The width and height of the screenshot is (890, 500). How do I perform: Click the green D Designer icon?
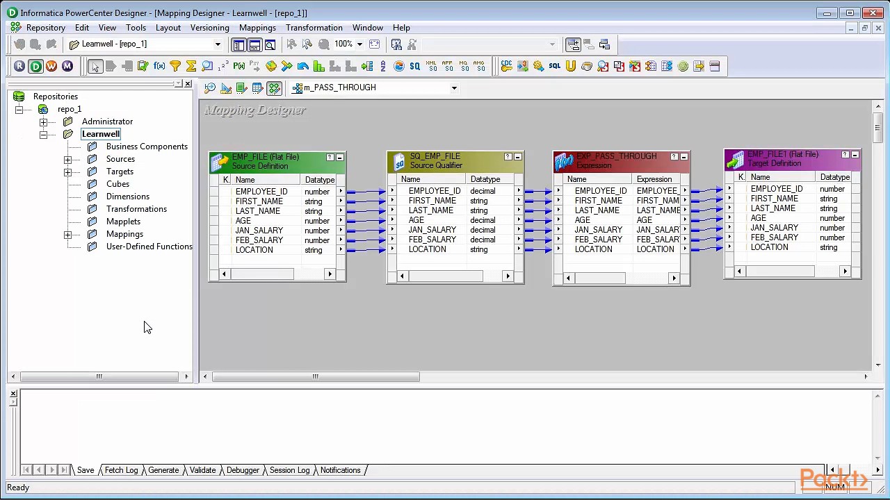(35, 66)
